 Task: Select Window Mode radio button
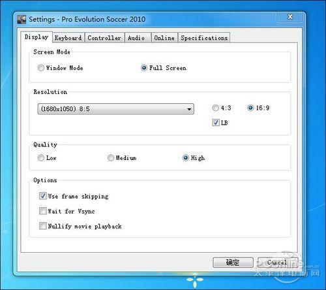click(x=40, y=68)
